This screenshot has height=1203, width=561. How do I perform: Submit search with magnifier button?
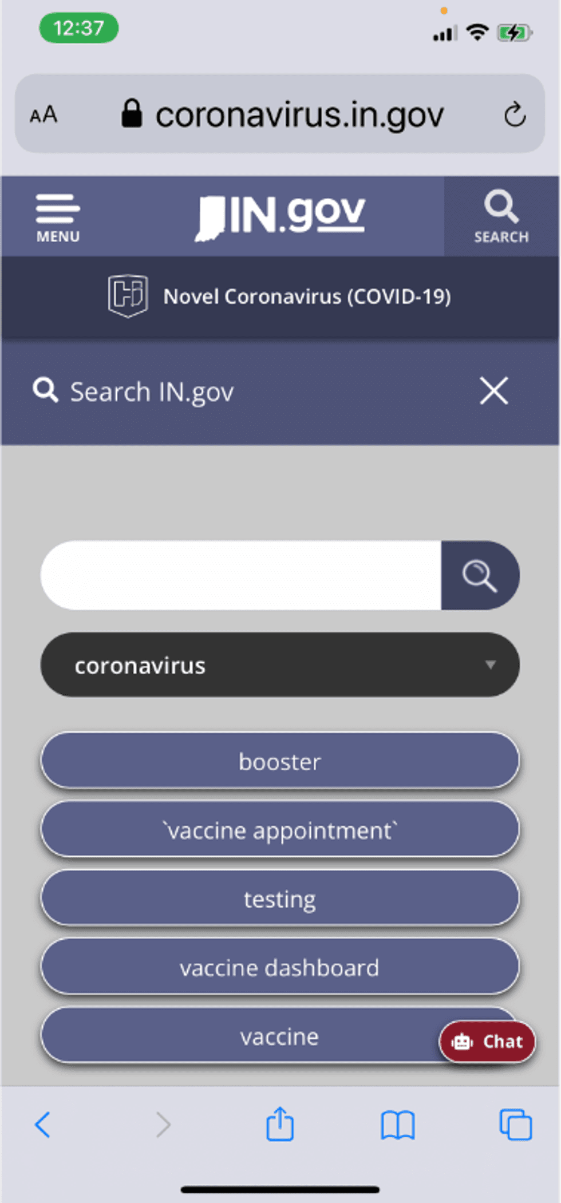click(x=480, y=575)
